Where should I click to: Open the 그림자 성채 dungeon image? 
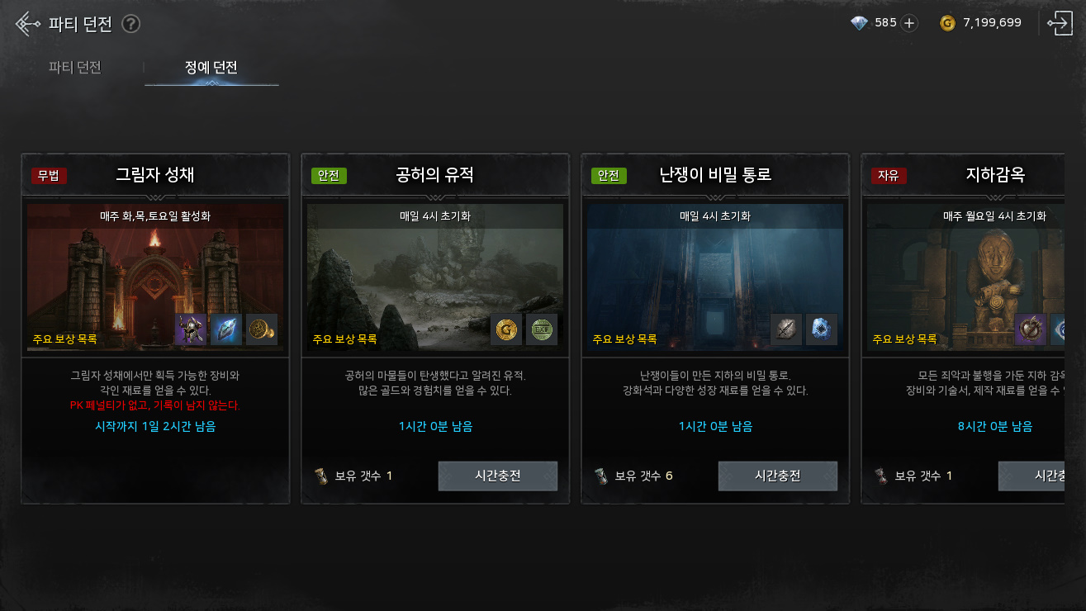point(155,277)
